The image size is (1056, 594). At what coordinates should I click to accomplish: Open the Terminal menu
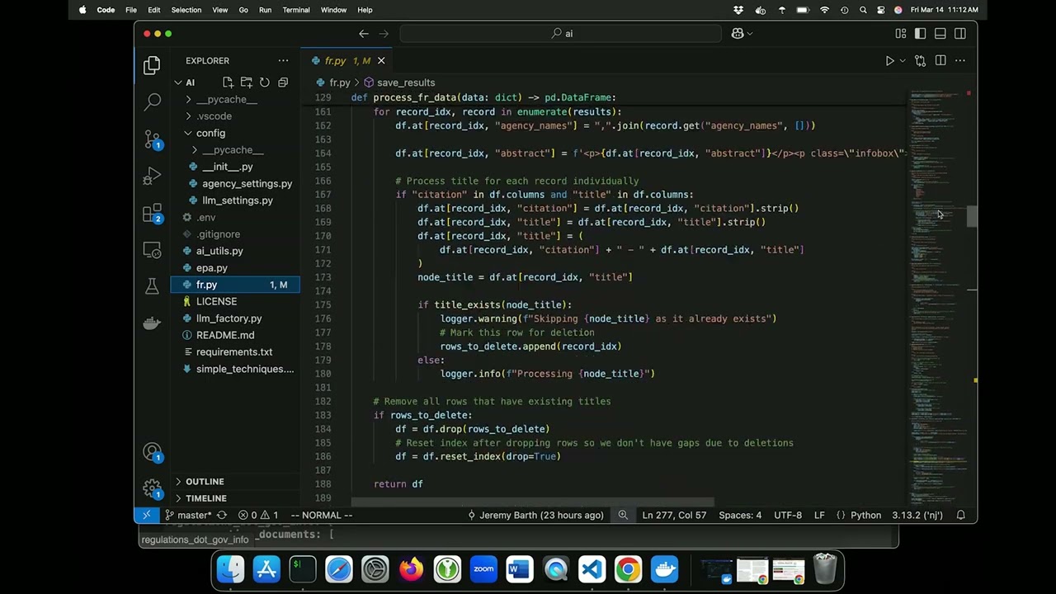pyautogui.click(x=295, y=10)
